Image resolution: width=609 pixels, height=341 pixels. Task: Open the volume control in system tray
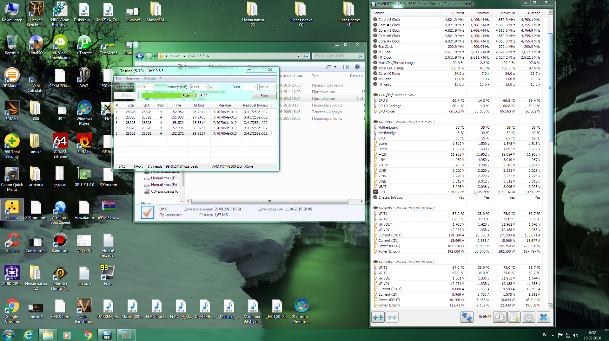point(576,335)
